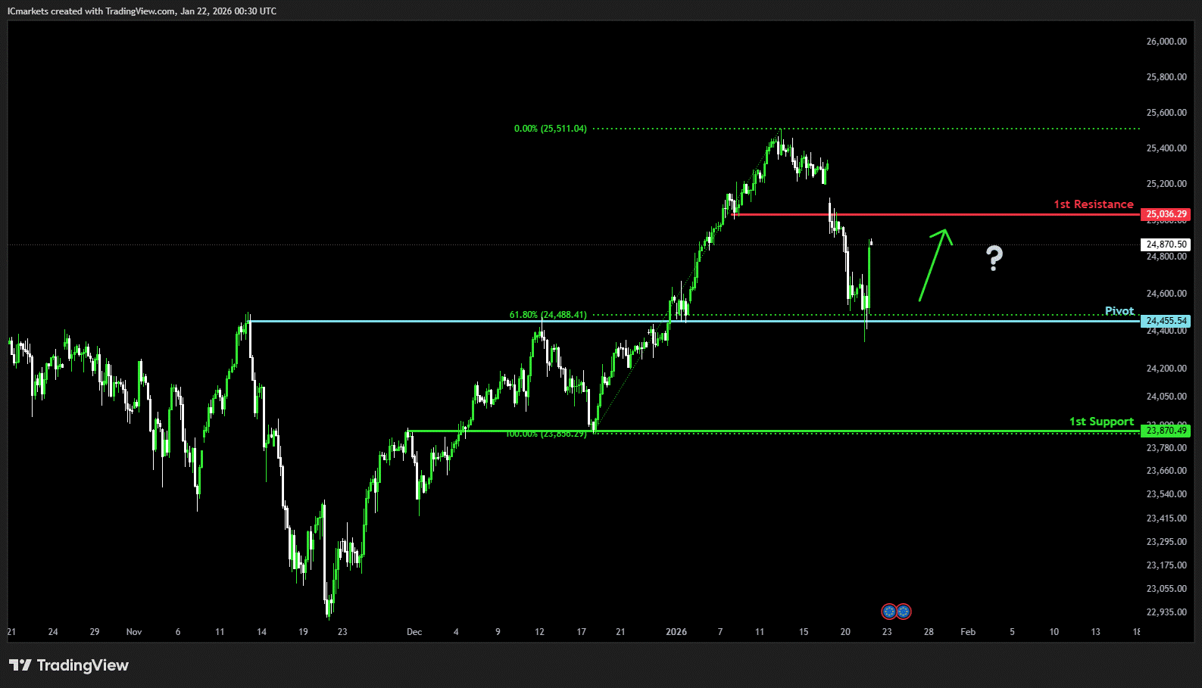Click the '1st Resistance' text label
1202x688 pixels.
coord(1093,204)
